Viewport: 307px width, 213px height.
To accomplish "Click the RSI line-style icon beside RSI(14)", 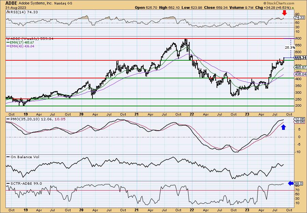I will pos(8,12).
